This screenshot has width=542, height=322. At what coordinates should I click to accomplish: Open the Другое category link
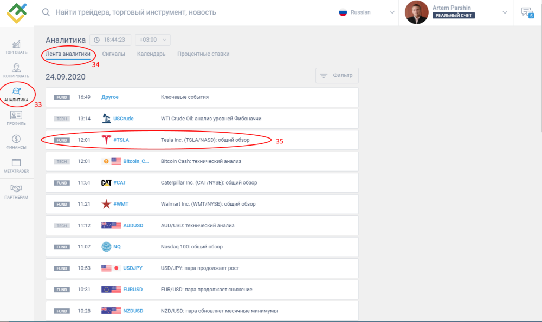[x=110, y=97]
